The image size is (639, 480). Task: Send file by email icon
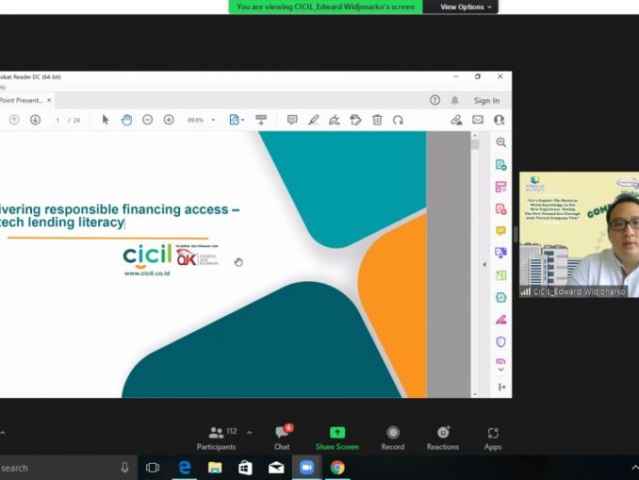(x=478, y=120)
